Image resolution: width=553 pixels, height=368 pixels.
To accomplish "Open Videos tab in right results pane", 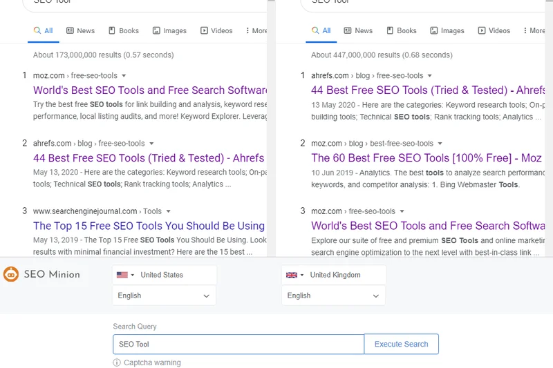I will 494,30.
